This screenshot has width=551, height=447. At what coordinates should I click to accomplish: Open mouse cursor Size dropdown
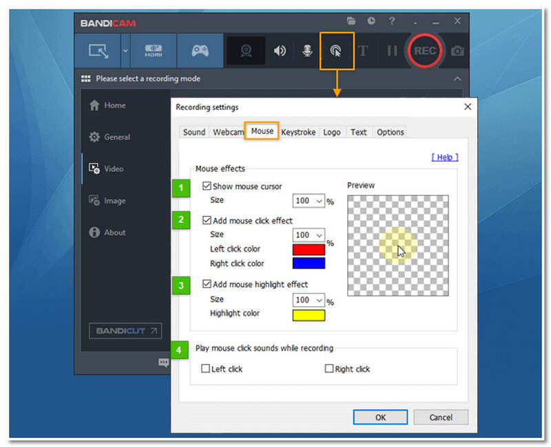pyautogui.click(x=309, y=201)
